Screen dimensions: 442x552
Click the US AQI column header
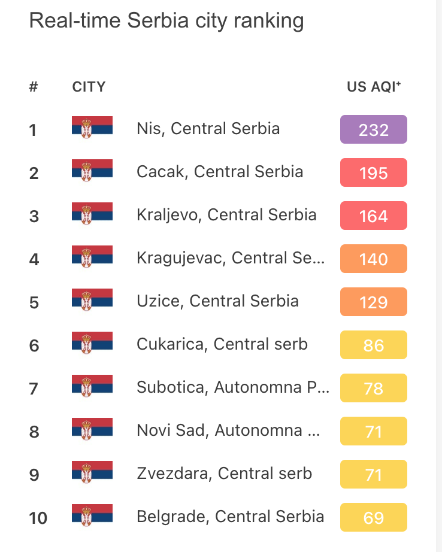coord(374,87)
